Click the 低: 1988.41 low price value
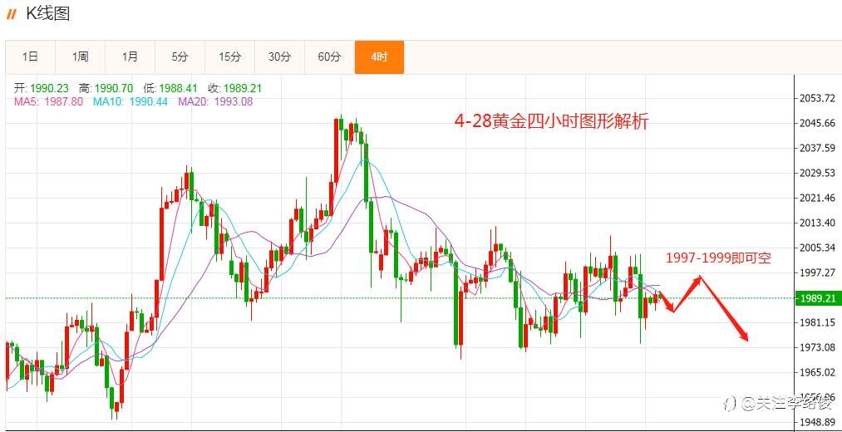This screenshot has height=432, width=842. tap(170, 89)
